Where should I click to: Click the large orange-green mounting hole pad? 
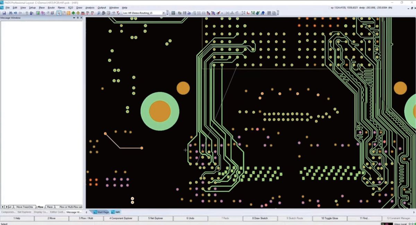tap(160, 111)
